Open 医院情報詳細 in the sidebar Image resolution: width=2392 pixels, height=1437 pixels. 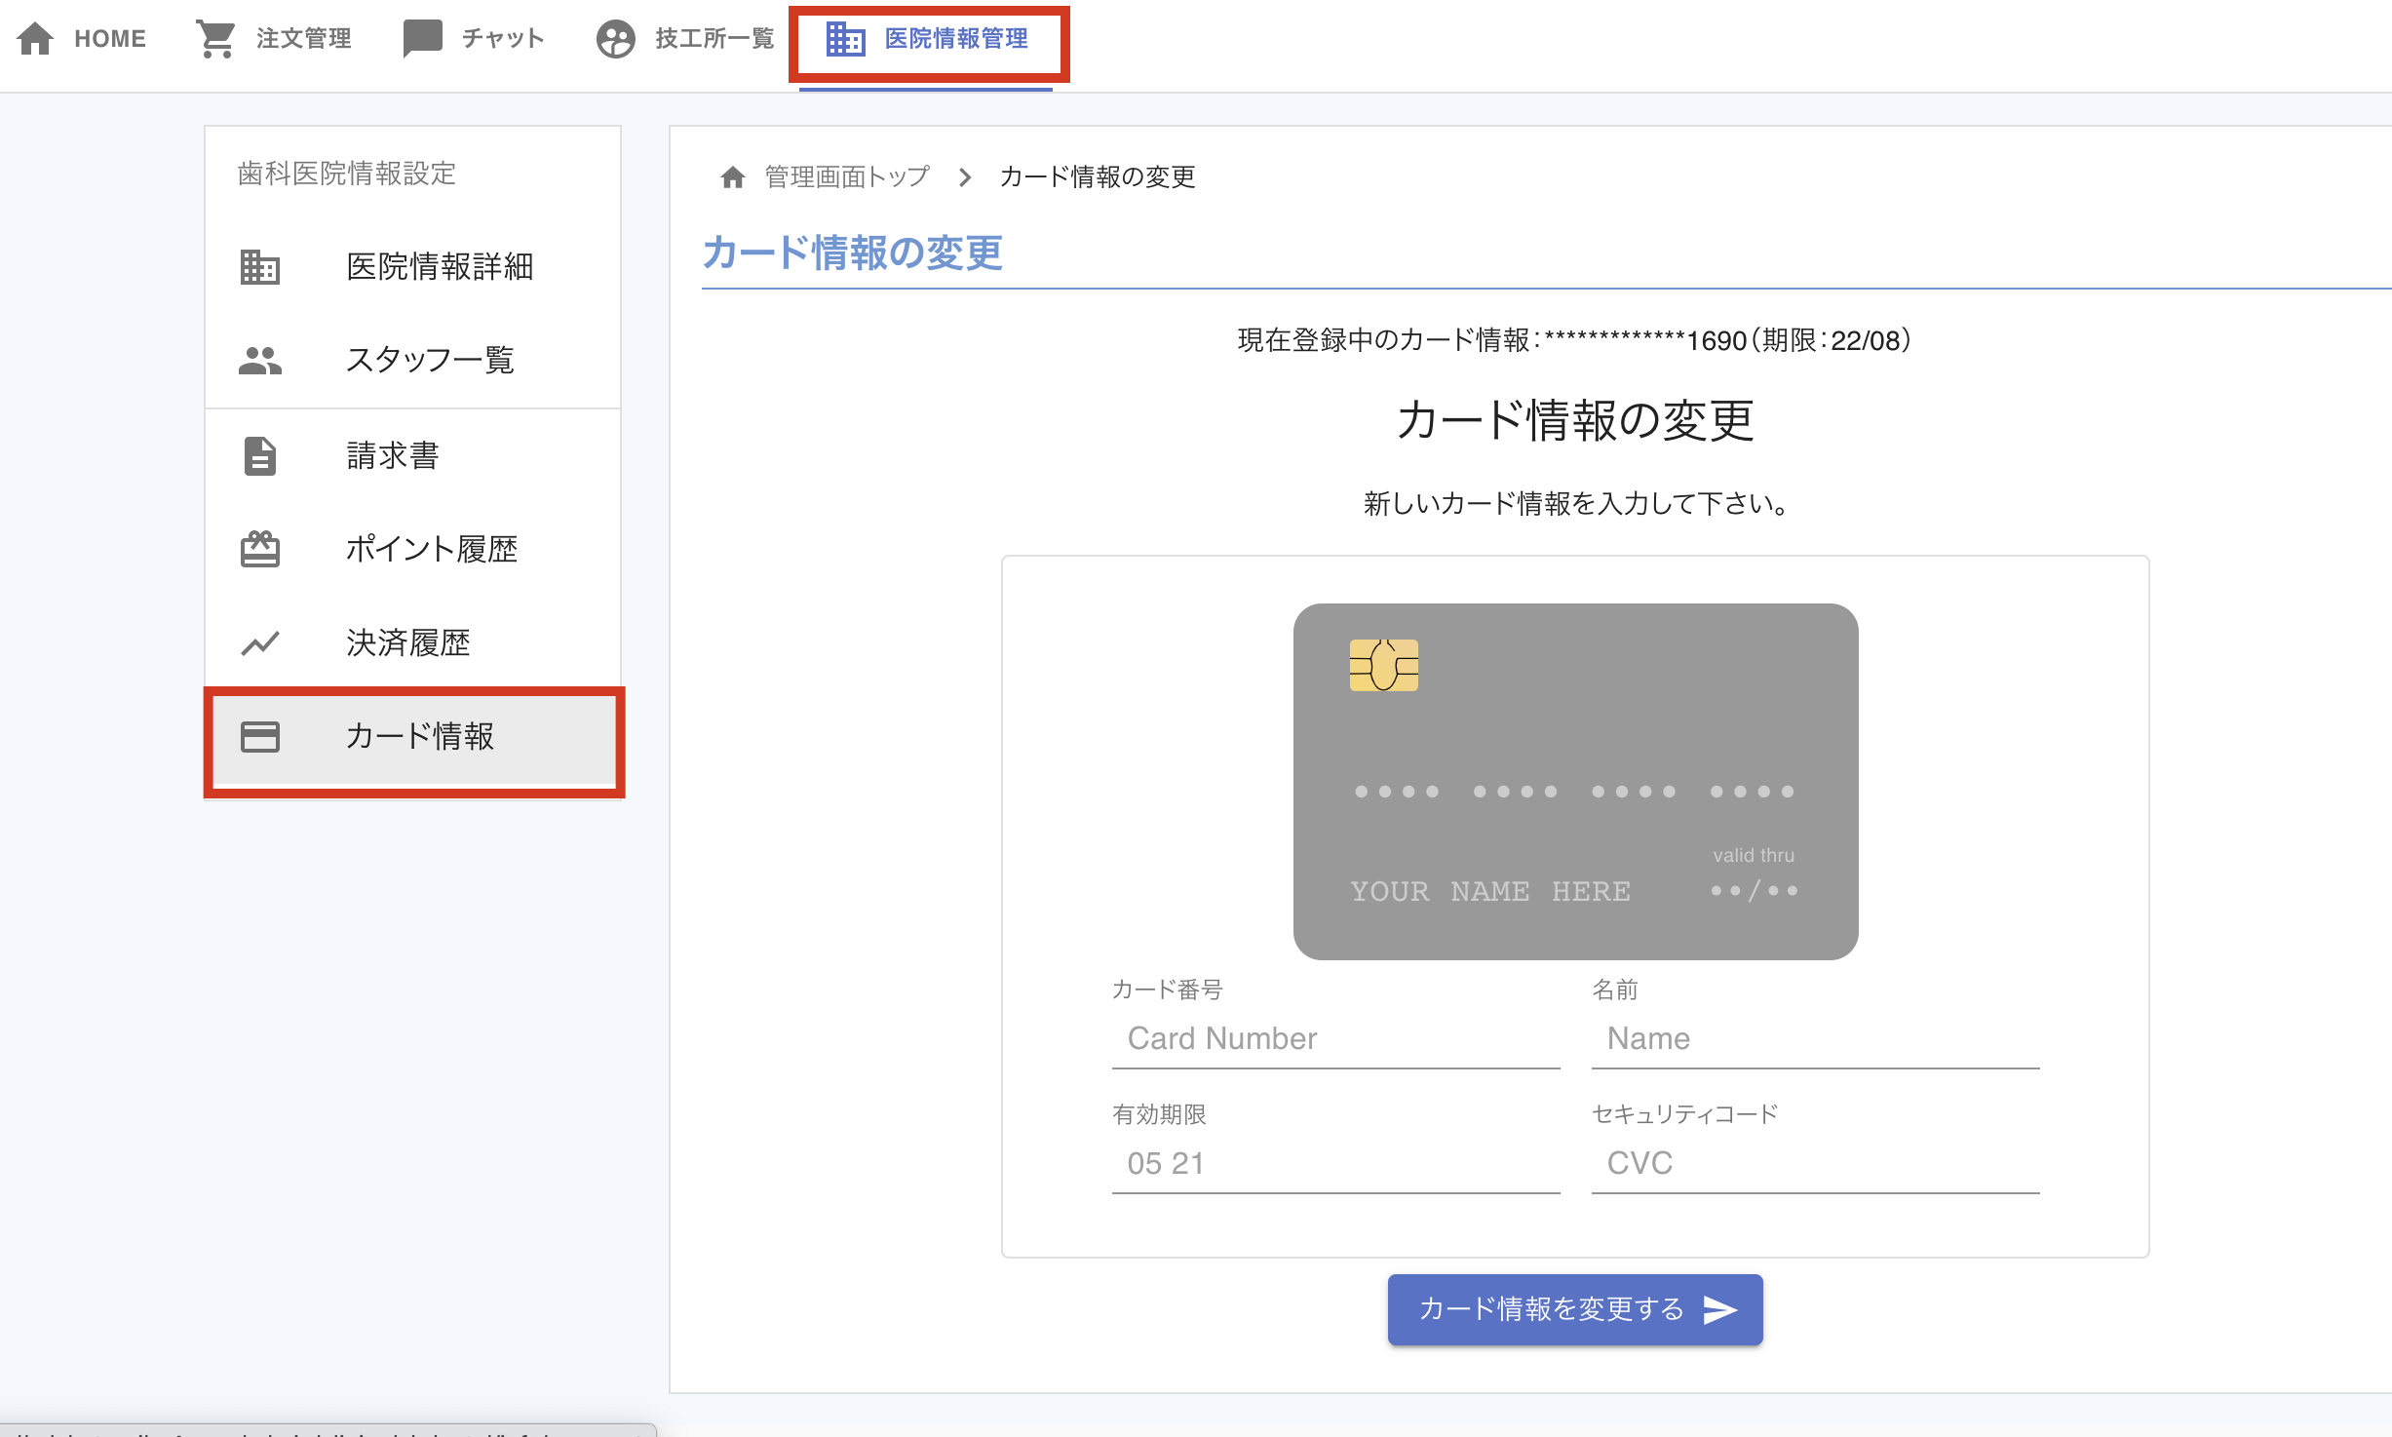click(x=440, y=267)
